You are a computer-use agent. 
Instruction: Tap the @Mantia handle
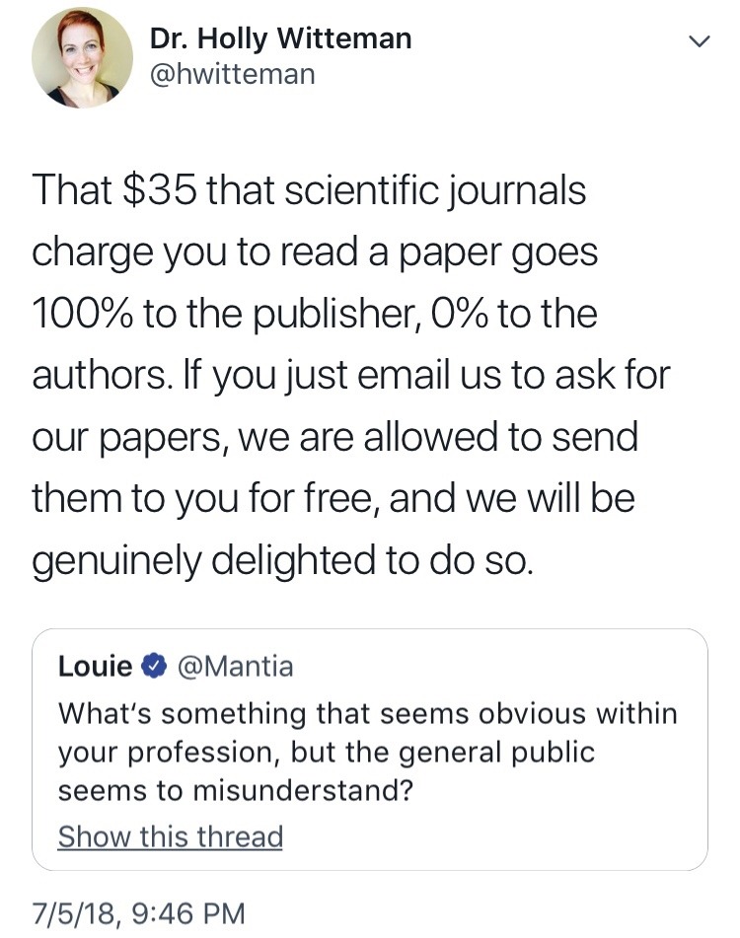point(235,667)
